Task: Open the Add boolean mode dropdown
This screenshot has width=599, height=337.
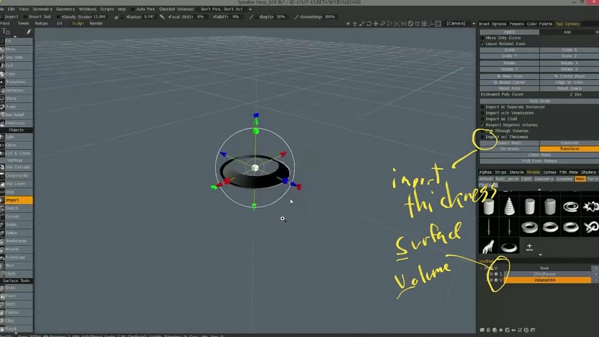Action: click(569, 32)
